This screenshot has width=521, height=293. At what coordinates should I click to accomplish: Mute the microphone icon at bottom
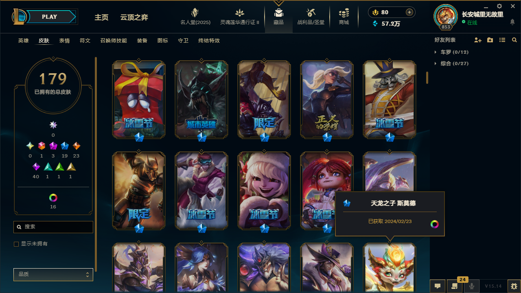click(472, 286)
